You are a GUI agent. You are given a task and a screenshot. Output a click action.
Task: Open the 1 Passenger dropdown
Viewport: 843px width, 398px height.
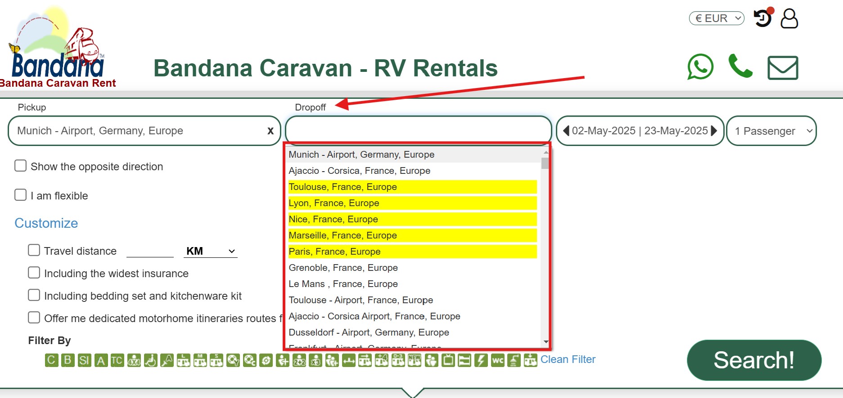coord(771,131)
